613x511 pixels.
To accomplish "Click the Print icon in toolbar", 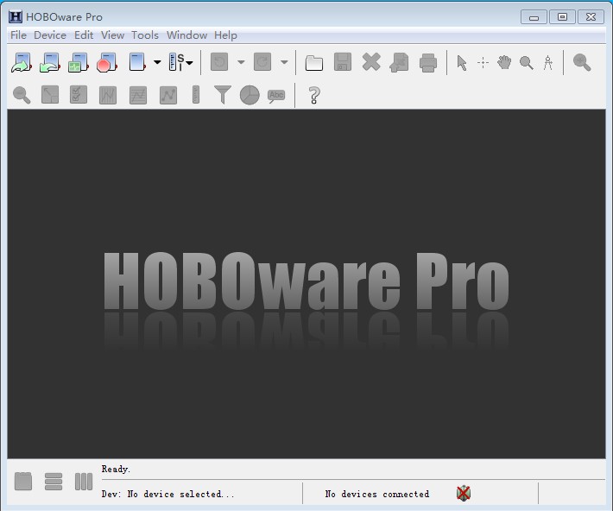I will tap(428, 62).
